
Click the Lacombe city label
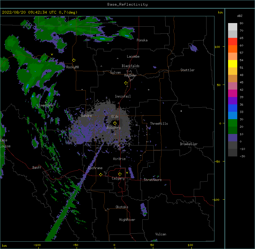tap(133, 56)
